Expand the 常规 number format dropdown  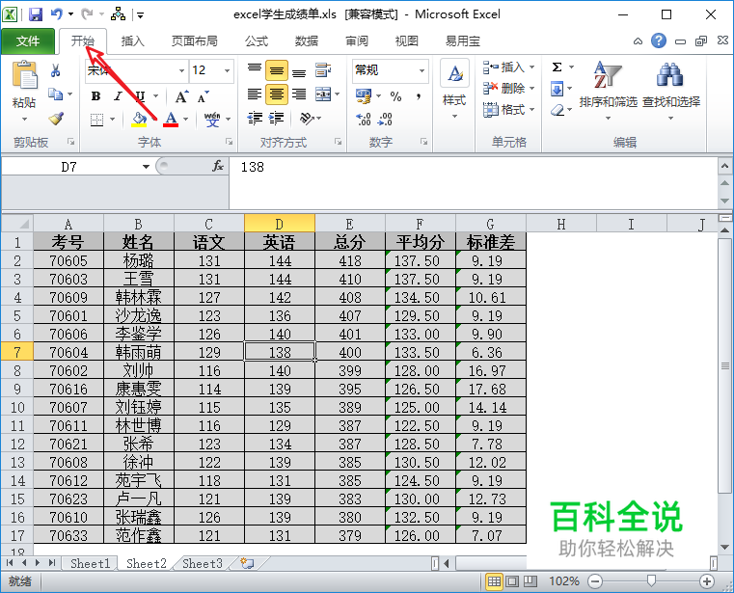pyautogui.click(x=421, y=70)
